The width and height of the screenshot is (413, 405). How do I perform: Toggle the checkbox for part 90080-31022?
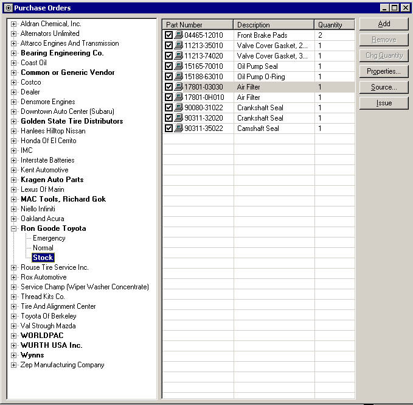coord(168,108)
